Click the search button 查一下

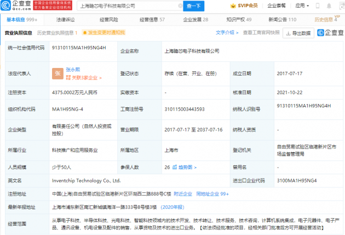pos(194,6)
